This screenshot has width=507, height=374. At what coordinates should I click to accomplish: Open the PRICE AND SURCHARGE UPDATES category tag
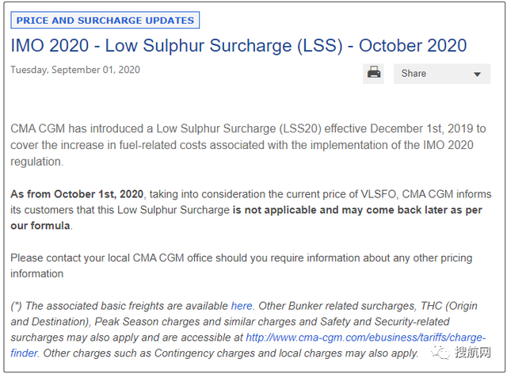pyautogui.click(x=105, y=20)
